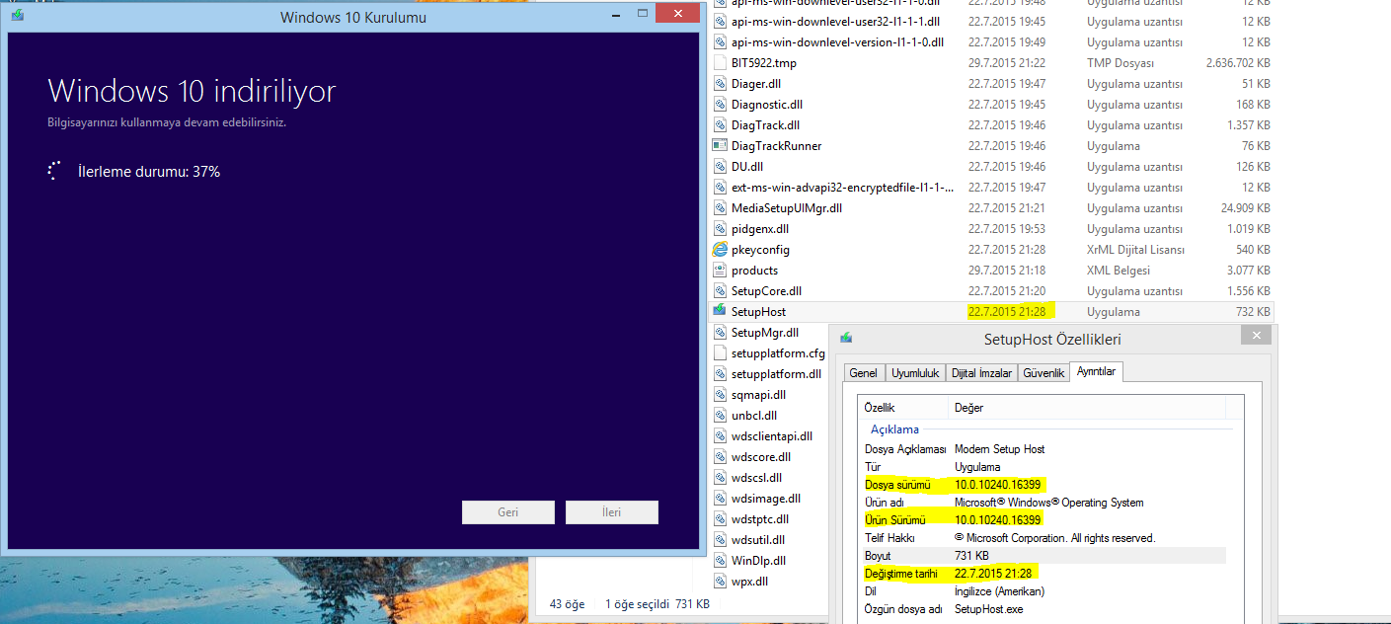
Task: Click the pkeyconfig license file icon
Action: point(720,249)
